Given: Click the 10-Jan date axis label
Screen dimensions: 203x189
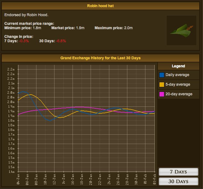Looking at the screenshot, I should [x=45, y=179].
